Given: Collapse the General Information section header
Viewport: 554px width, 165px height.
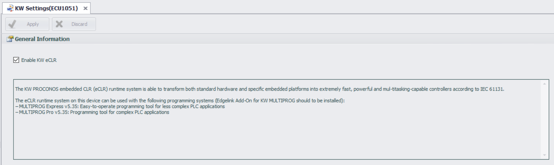Looking at the screenshot, I should (277, 39).
